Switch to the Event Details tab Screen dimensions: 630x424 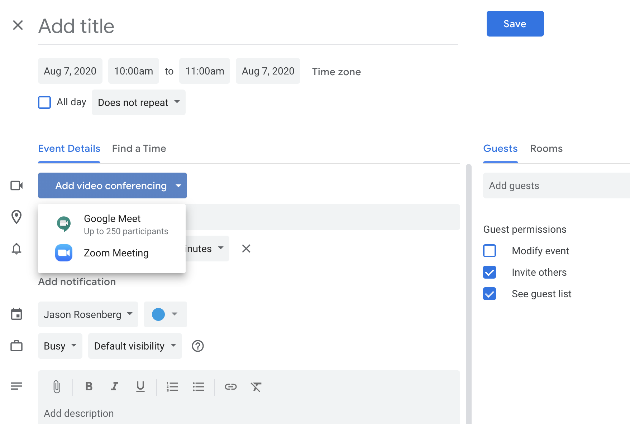69,148
